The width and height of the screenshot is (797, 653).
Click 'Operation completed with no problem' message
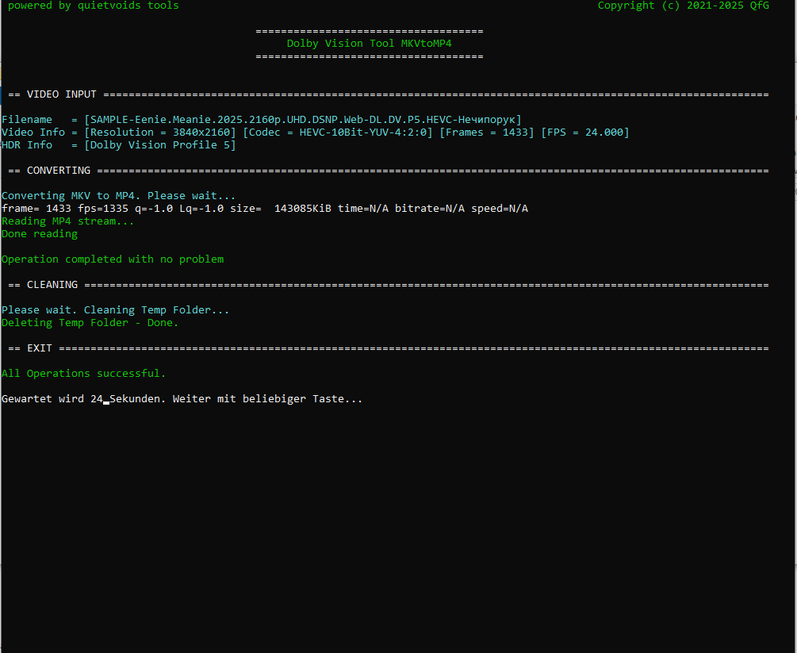pyautogui.click(x=112, y=259)
